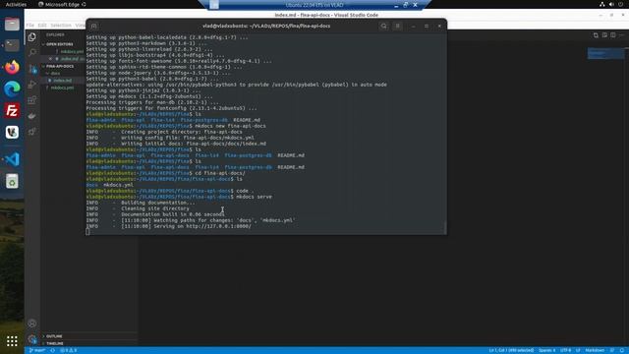This screenshot has height=354, width=629.
Task: Open problems errors and warnings indicator
Action: coord(68,350)
